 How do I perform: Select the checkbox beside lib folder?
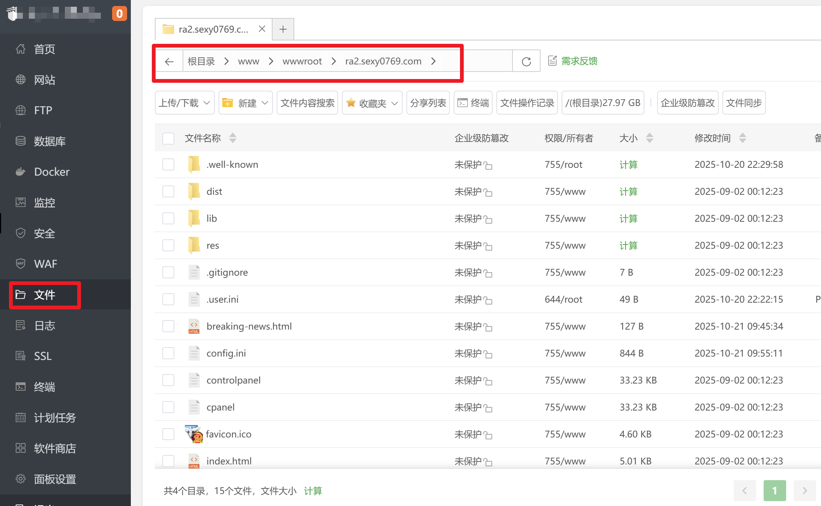(168, 218)
